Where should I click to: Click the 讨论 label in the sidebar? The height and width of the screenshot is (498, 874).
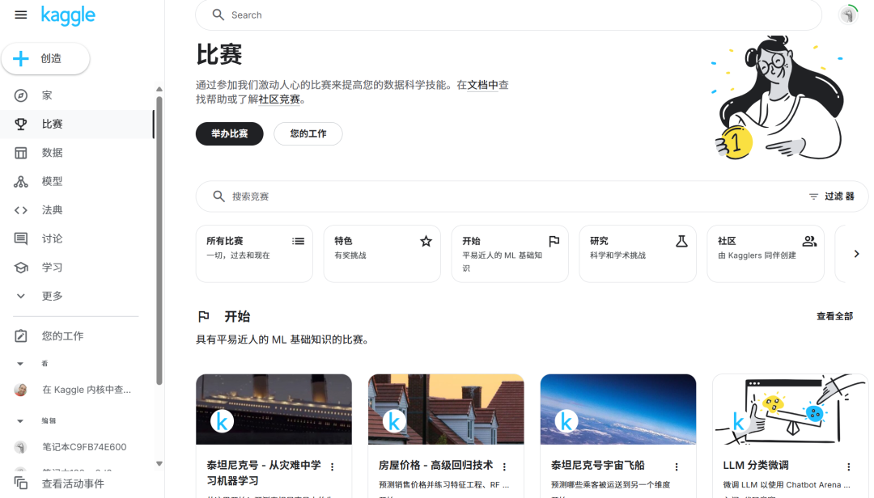click(52, 239)
